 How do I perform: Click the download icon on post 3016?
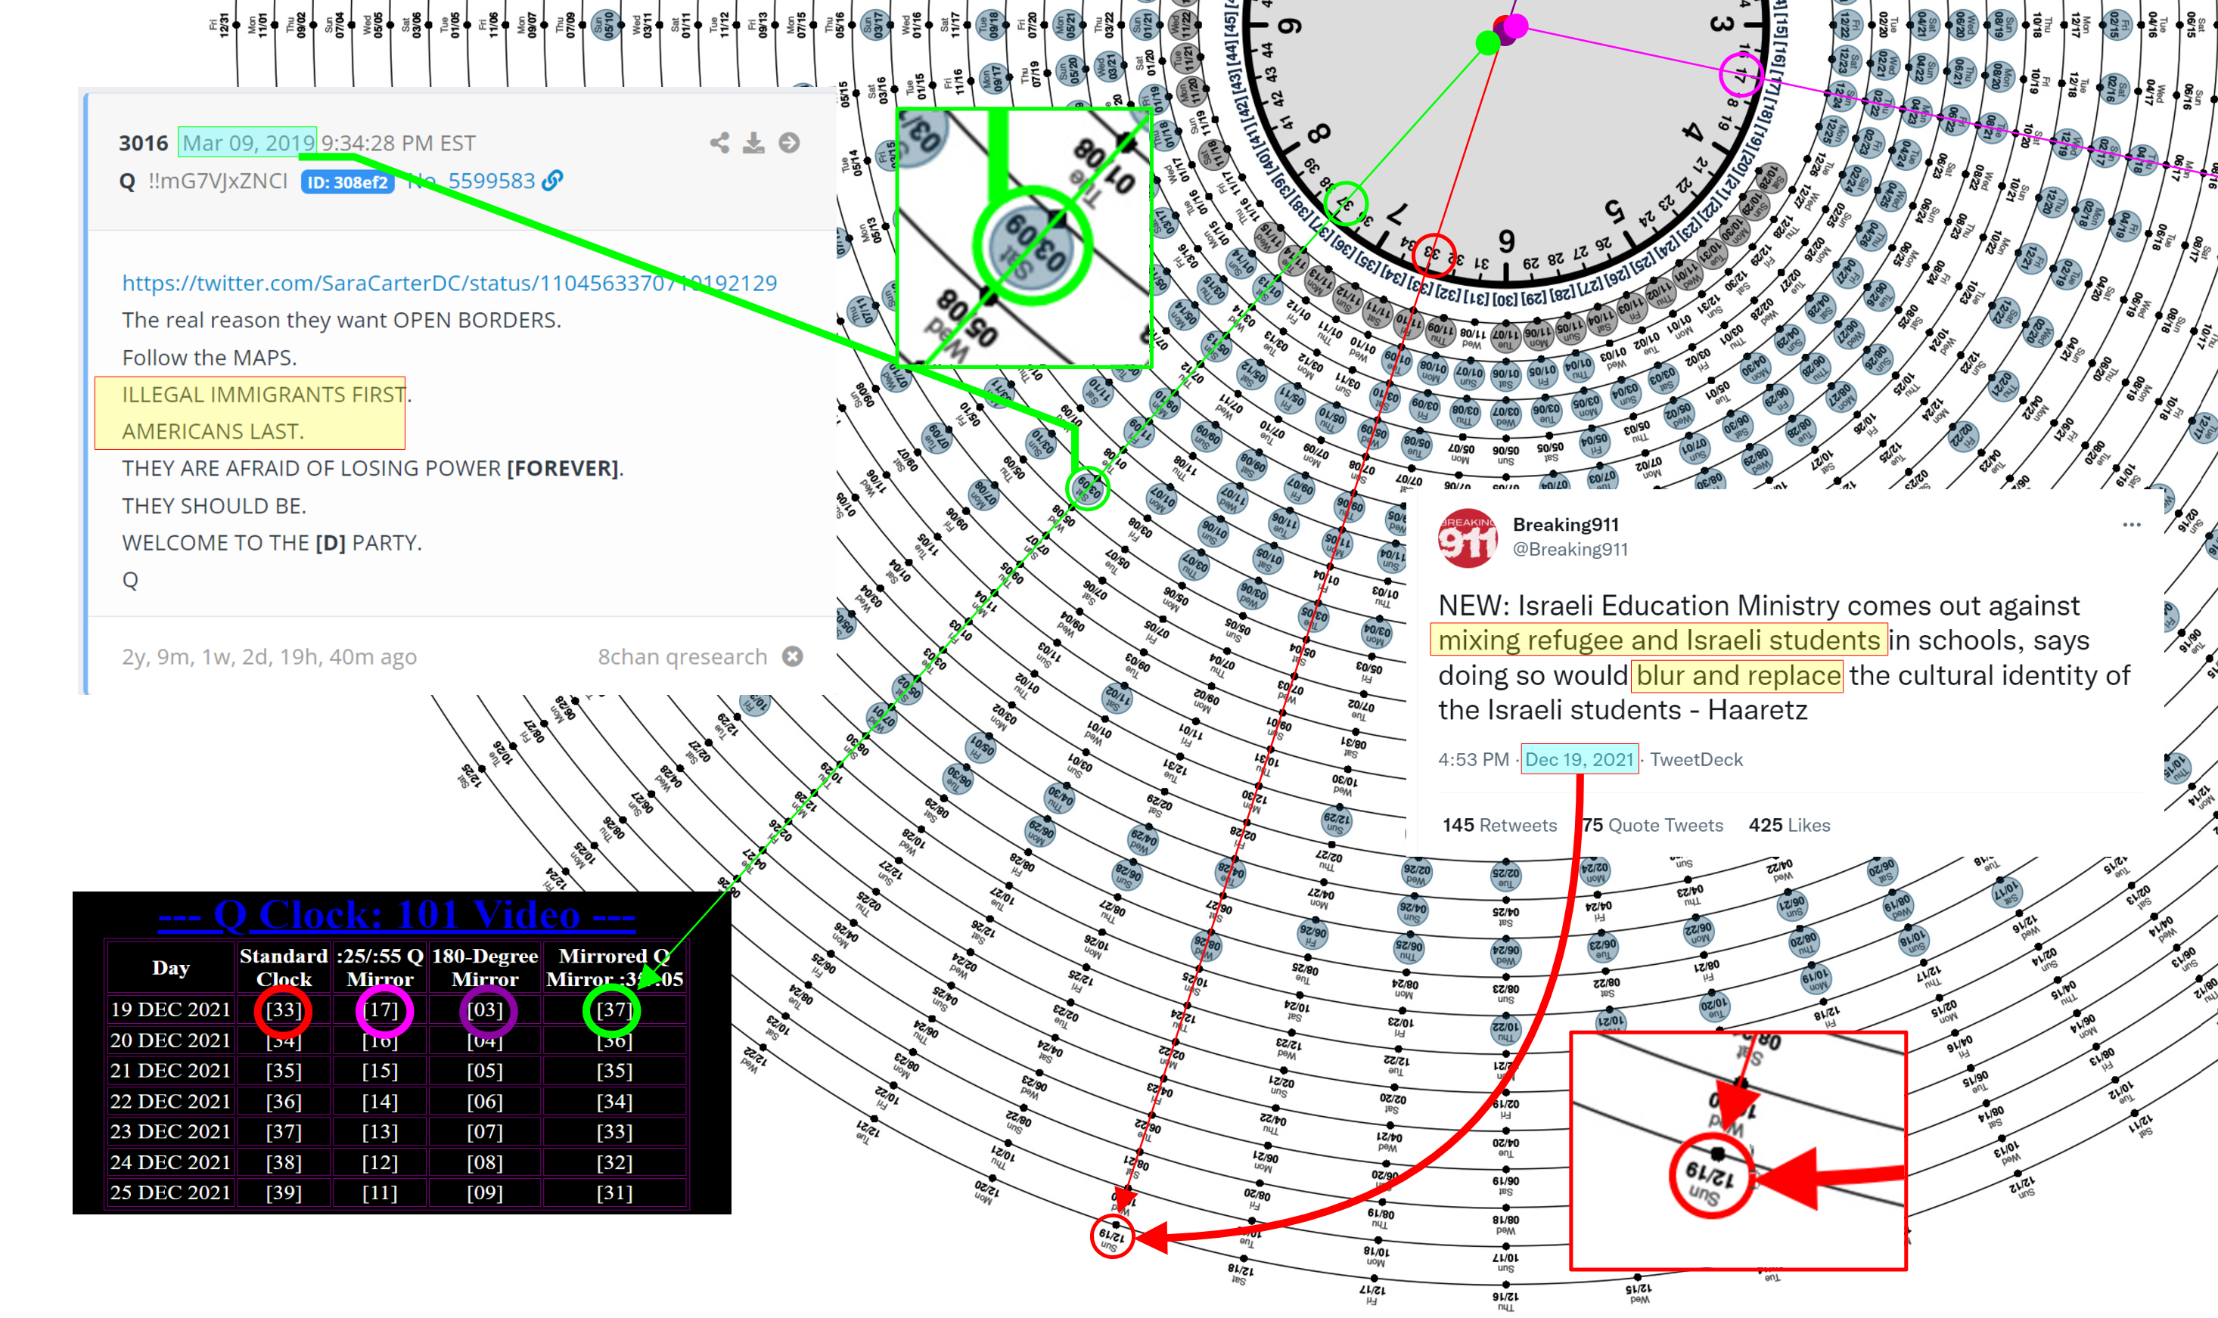coord(753,143)
